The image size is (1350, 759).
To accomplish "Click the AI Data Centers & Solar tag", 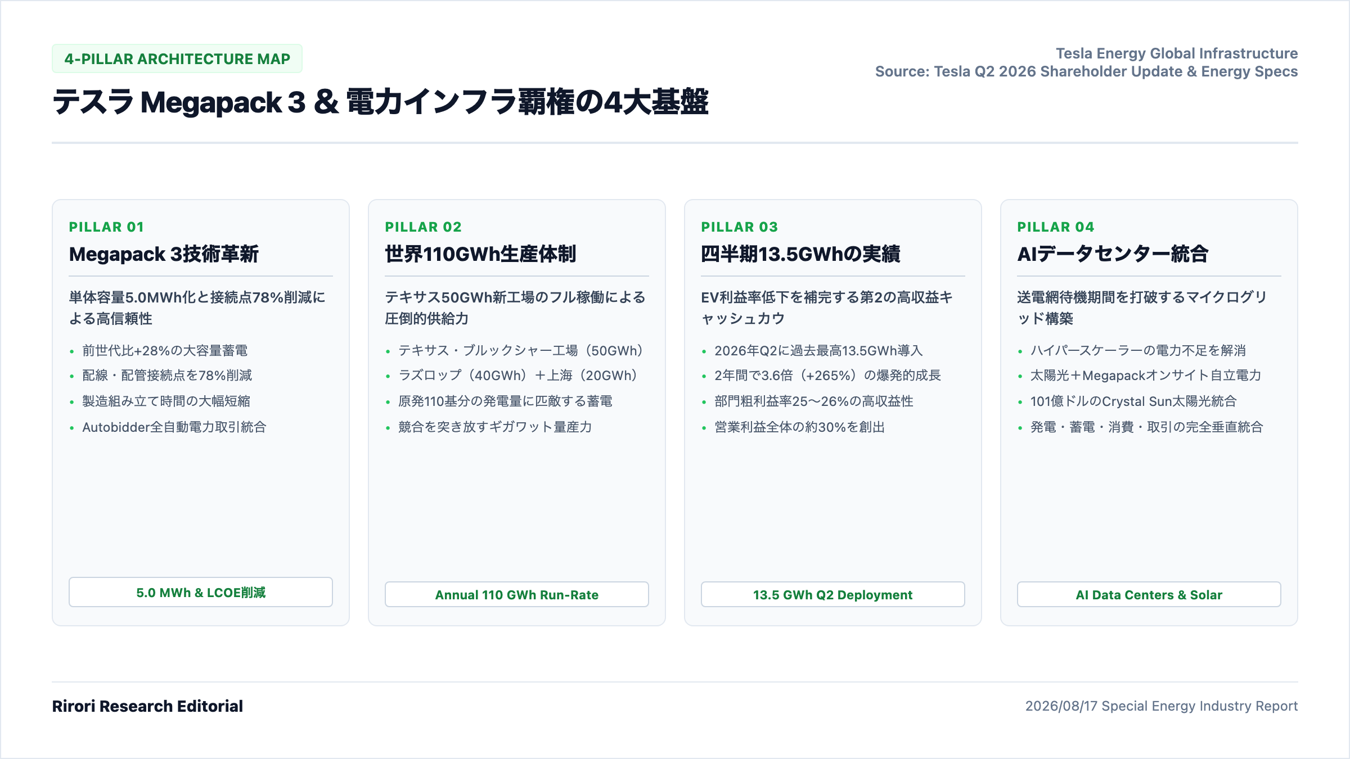I will pyautogui.click(x=1149, y=594).
